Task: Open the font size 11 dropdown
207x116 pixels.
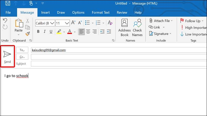Action: [x=67, y=23]
